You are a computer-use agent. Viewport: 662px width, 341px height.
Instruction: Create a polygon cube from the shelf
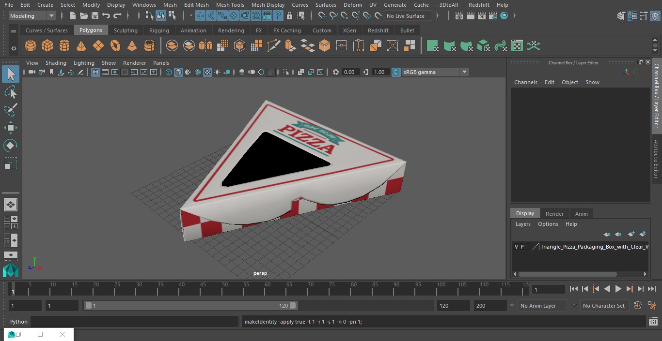pos(47,46)
